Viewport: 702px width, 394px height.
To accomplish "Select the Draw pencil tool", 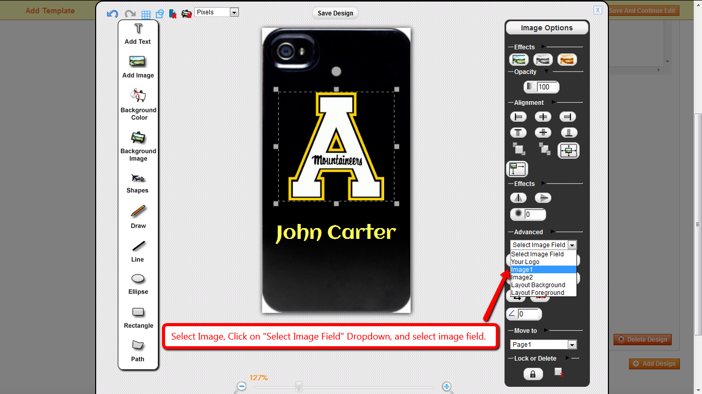I will 138,217.
